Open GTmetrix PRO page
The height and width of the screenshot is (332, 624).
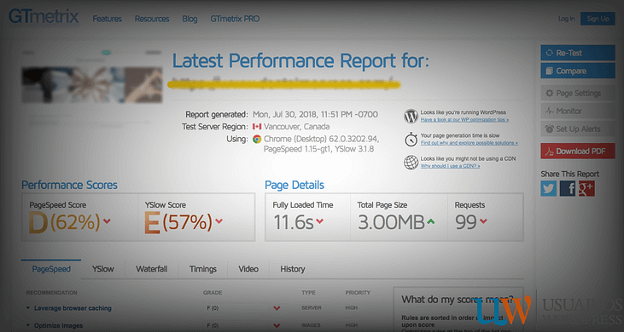(x=235, y=19)
